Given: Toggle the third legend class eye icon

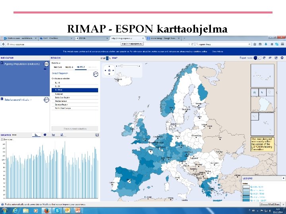Looking at the screenshot, I should pos(251,194).
